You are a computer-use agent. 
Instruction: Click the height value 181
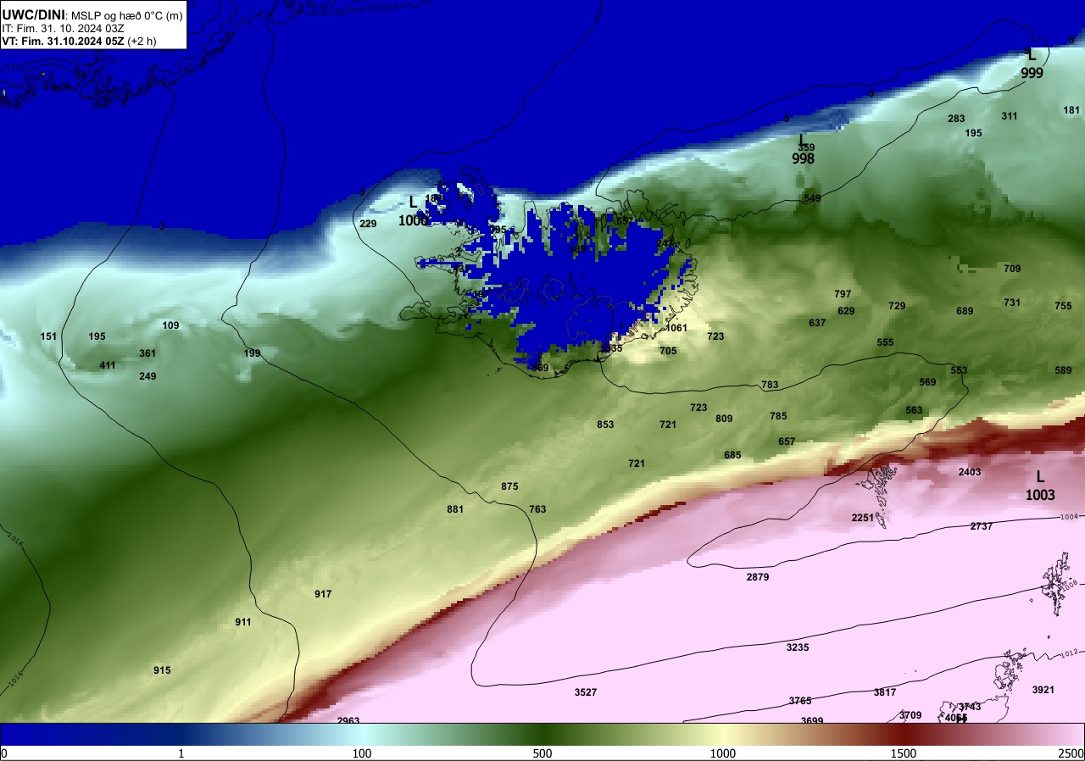(x=1071, y=110)
